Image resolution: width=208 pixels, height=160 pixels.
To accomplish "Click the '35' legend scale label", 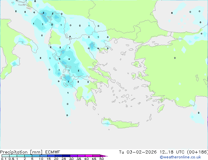I will tap(79, 159).
